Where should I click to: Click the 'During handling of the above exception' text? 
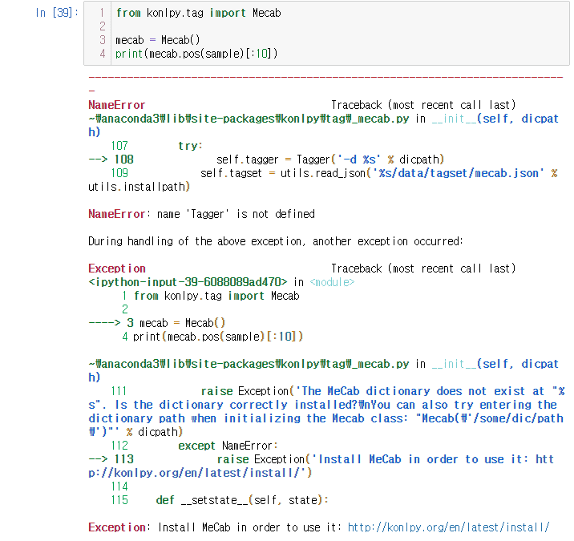275,241
